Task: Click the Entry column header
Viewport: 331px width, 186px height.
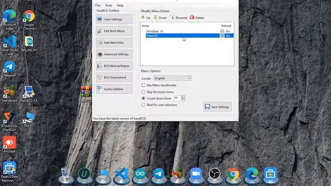Action: click(145, 26)
